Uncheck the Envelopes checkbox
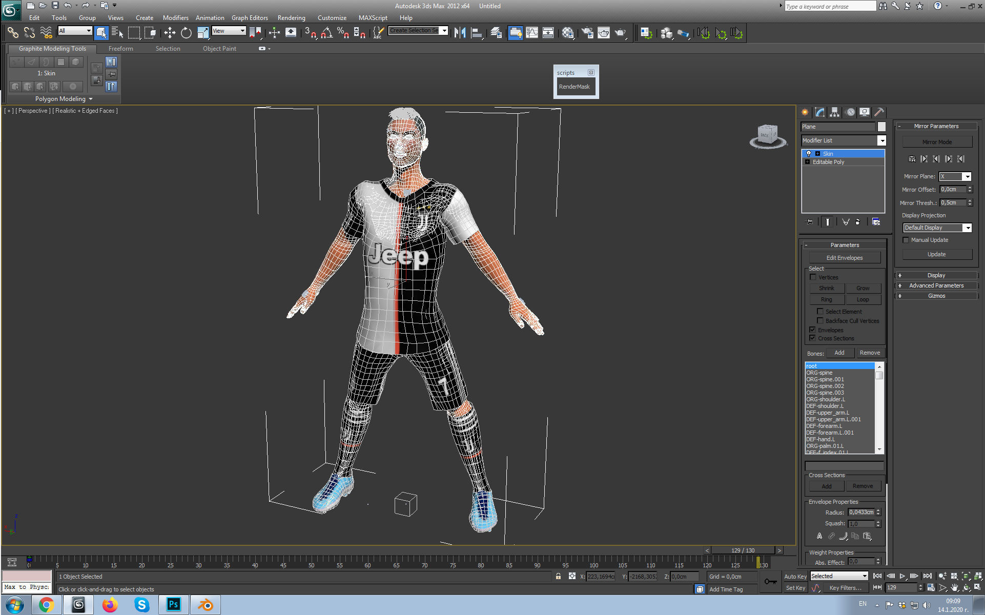This screenshot has width=985, height=615. (x=812, y=330)
